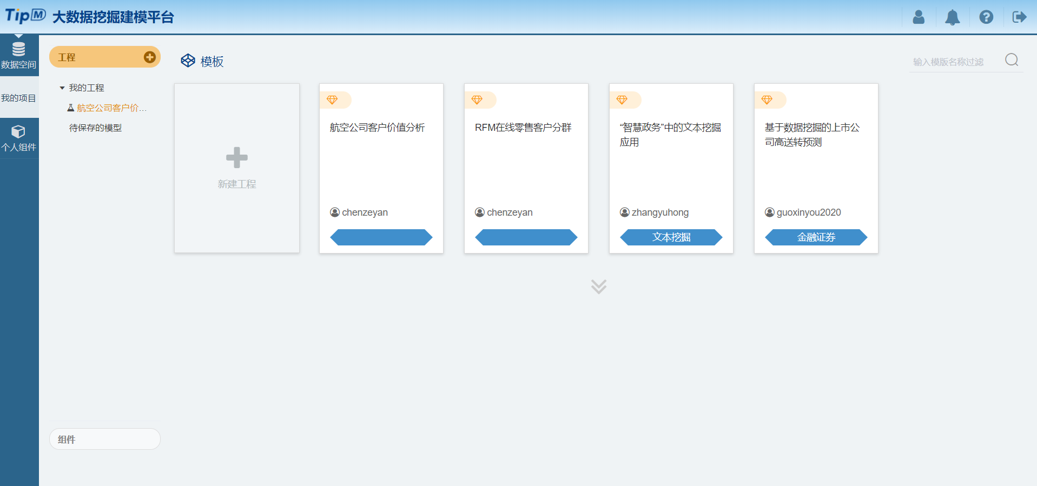Open 基于数据挖掘的上市公司高送转预测 template title

coord(812,135)
